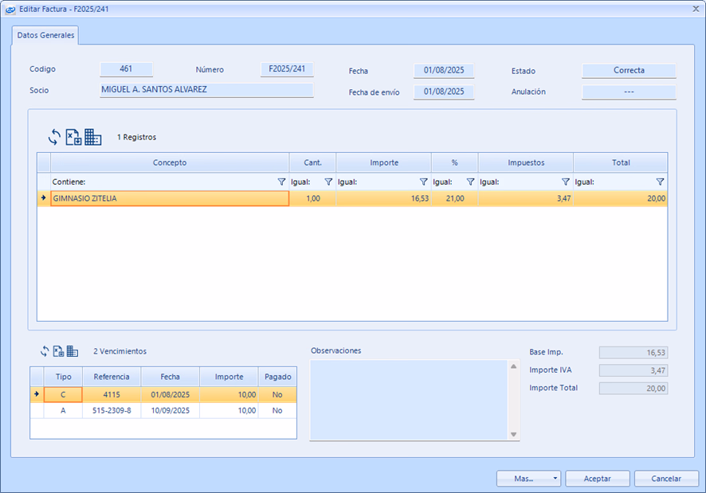Sort the grid by Concepto column header
This screenshot has width=706, height=493.
[169, 162]
